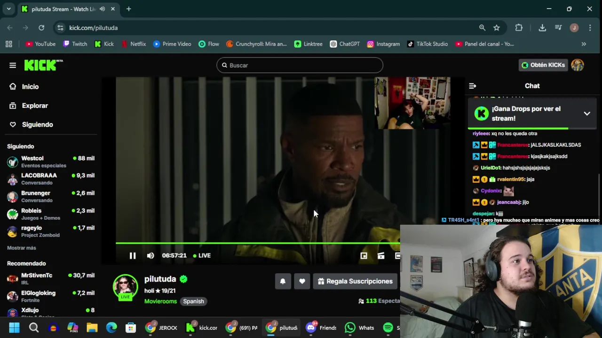Open Robleis channel in sidebar

click(x=51, y=214)
